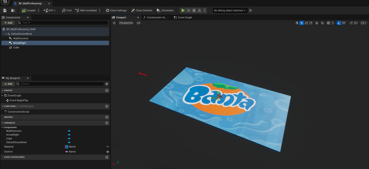Click the Play simulation button
The image size is (369, 169).
point(183,10)
